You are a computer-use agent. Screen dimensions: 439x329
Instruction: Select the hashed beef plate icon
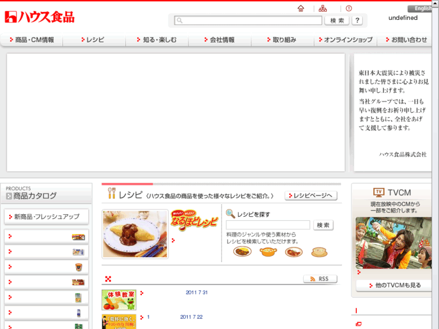coord(293,252)
